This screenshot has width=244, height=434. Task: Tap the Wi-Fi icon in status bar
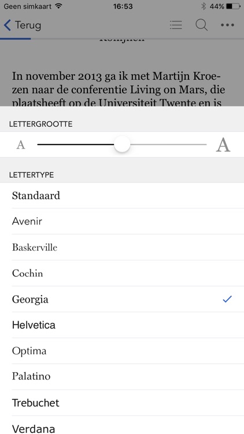pos(58,6)
